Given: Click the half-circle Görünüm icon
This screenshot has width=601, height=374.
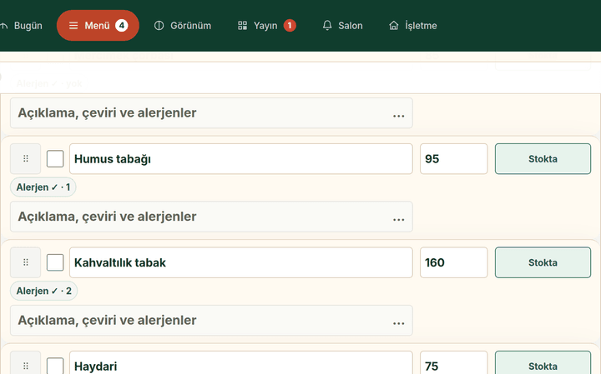Looking at the screenshot, I should pos(159,26).
